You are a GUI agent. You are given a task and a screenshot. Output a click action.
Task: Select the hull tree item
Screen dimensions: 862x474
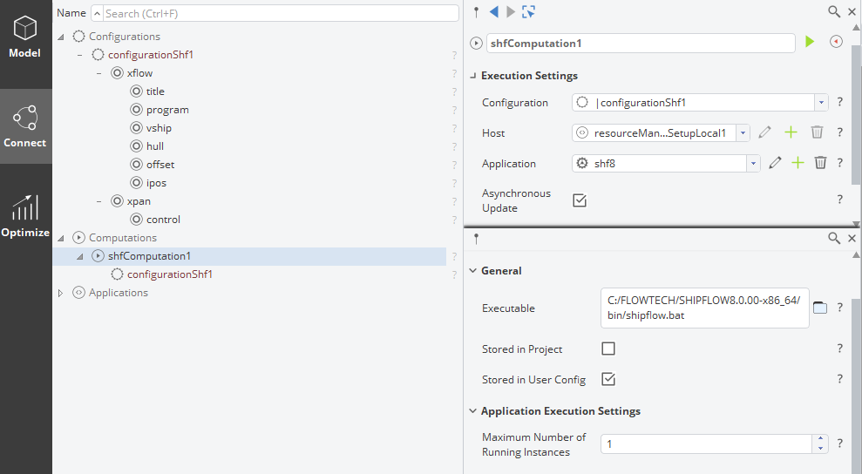pyautogui.click(x=155, y=146)
